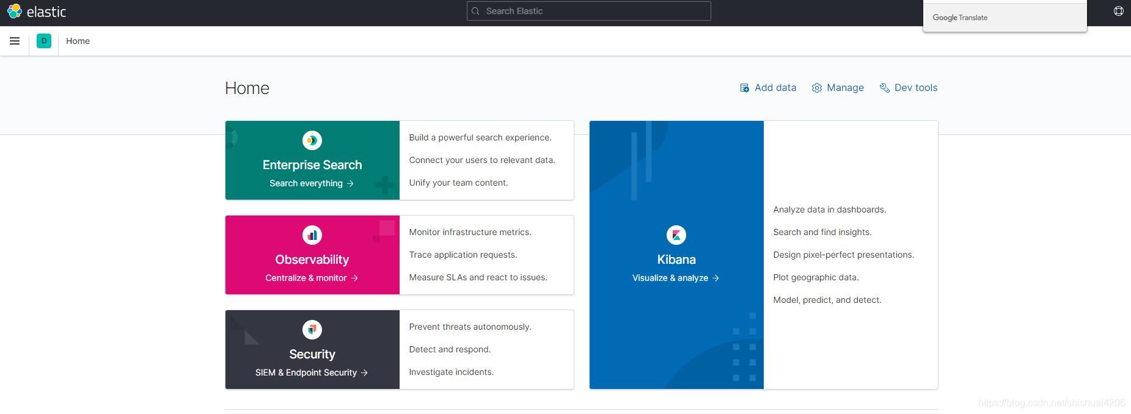Screen dimensions: 1131x414
Task: Click the Dev tools wrench icon
Action: click(884, 88)
